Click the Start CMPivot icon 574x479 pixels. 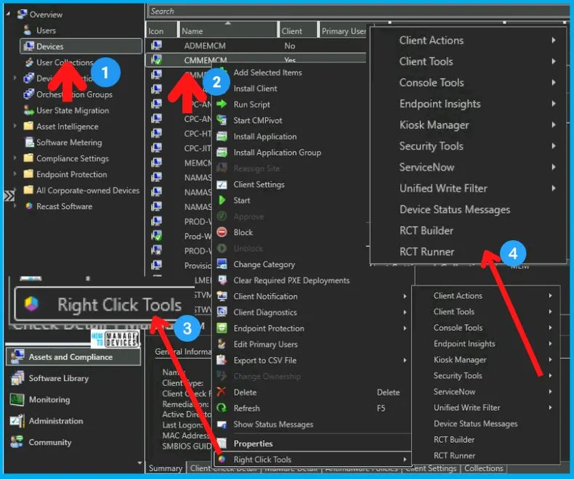click(222, 120)
